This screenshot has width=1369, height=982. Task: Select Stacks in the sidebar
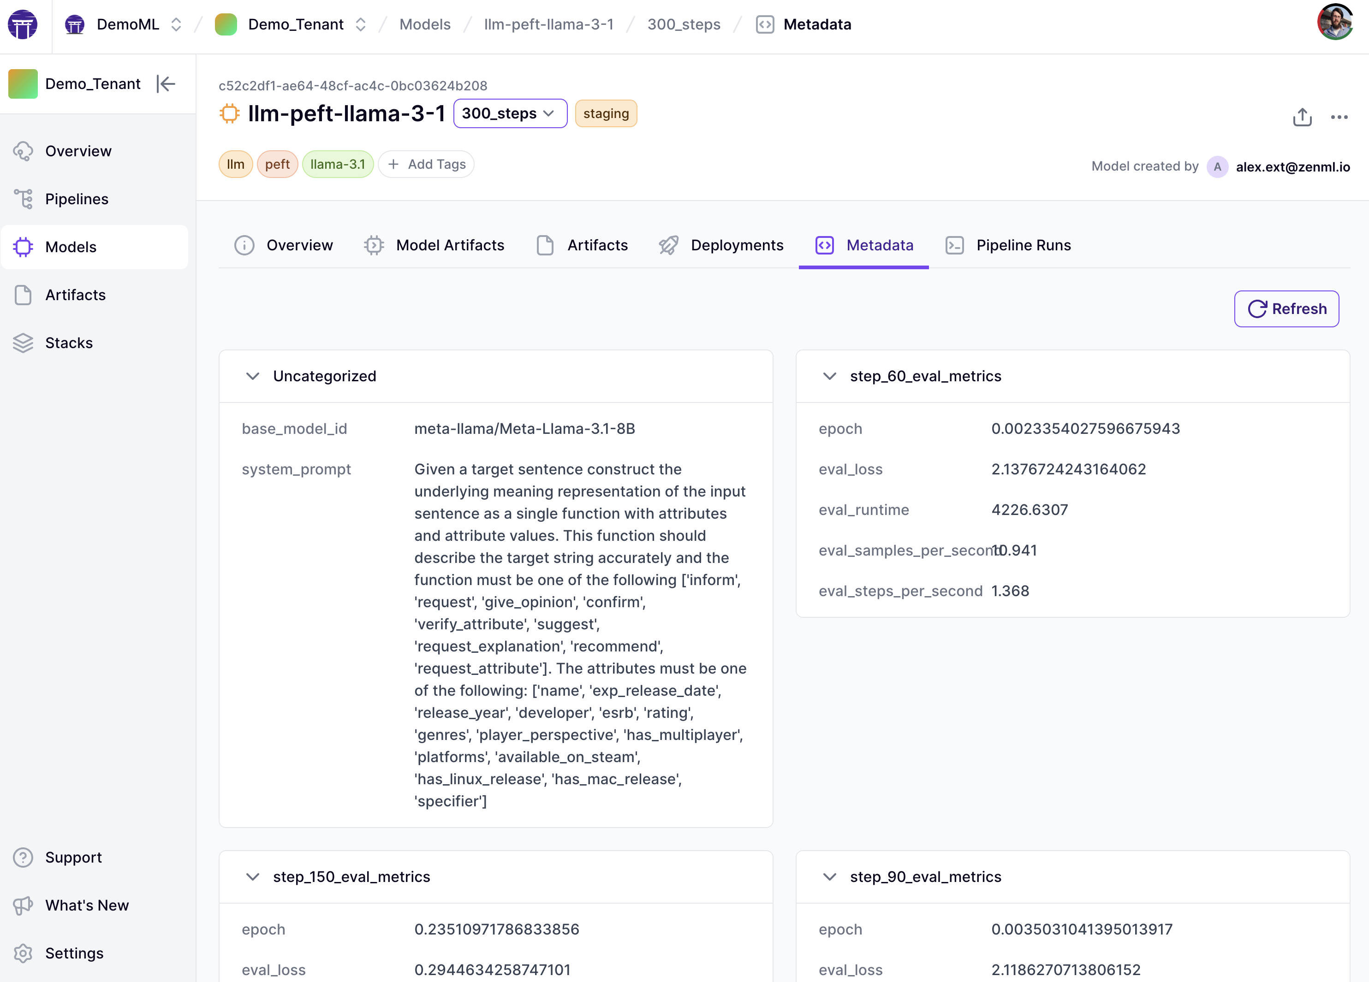pos(68,343)
